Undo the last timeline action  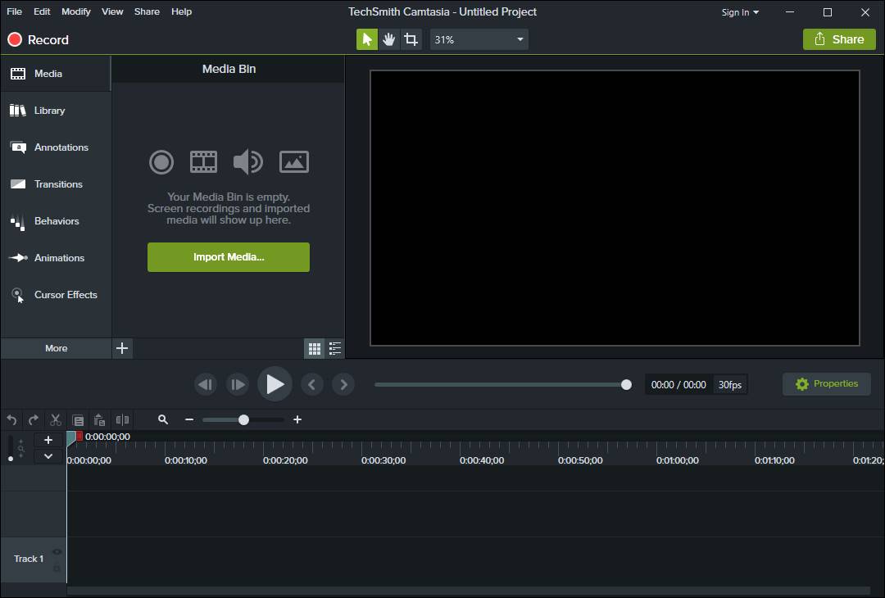click(x=11, y=419)
